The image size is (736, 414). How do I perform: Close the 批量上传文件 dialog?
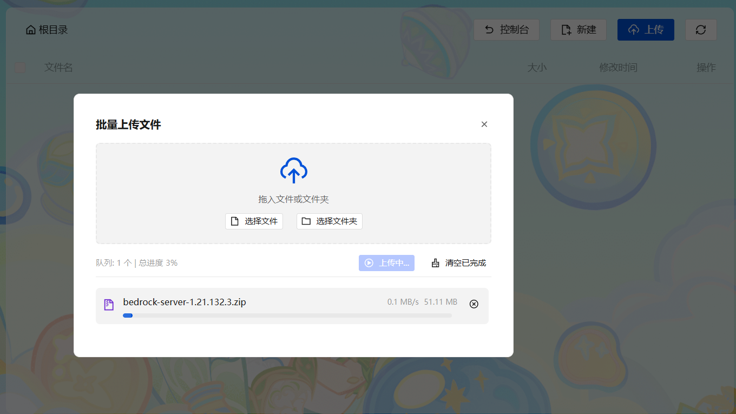pos(484,124)
